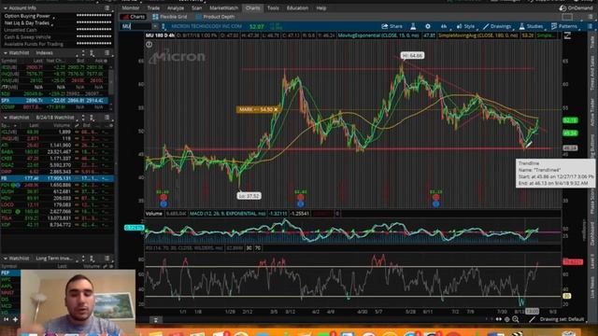Open the 8/24/18 Watchlist selector
598x336 pixels.
click(x=55, y=118)
